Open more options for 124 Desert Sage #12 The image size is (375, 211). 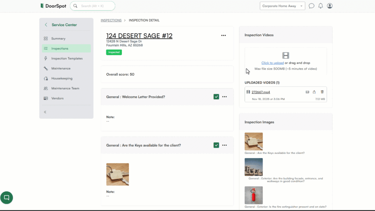click(223, 36)
